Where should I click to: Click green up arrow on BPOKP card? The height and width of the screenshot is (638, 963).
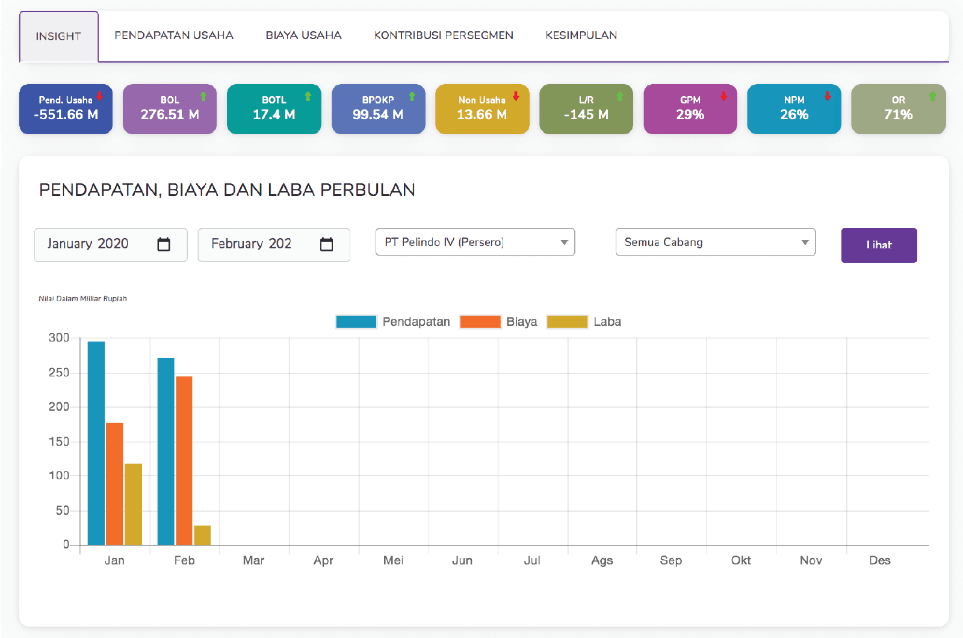point(412,96)
